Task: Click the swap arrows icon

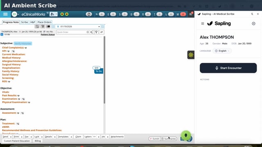Action: 102,32
